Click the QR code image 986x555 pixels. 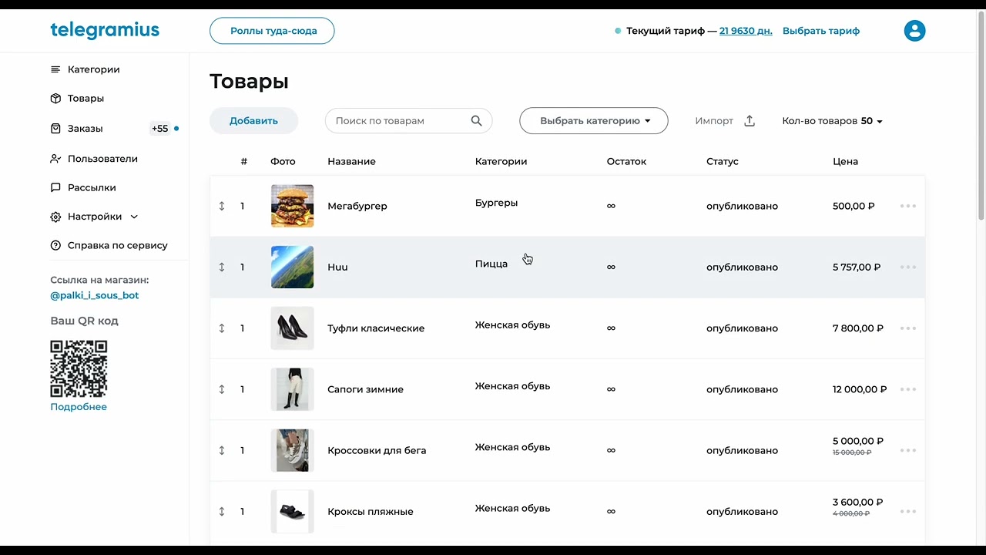(x=79, y=368)
